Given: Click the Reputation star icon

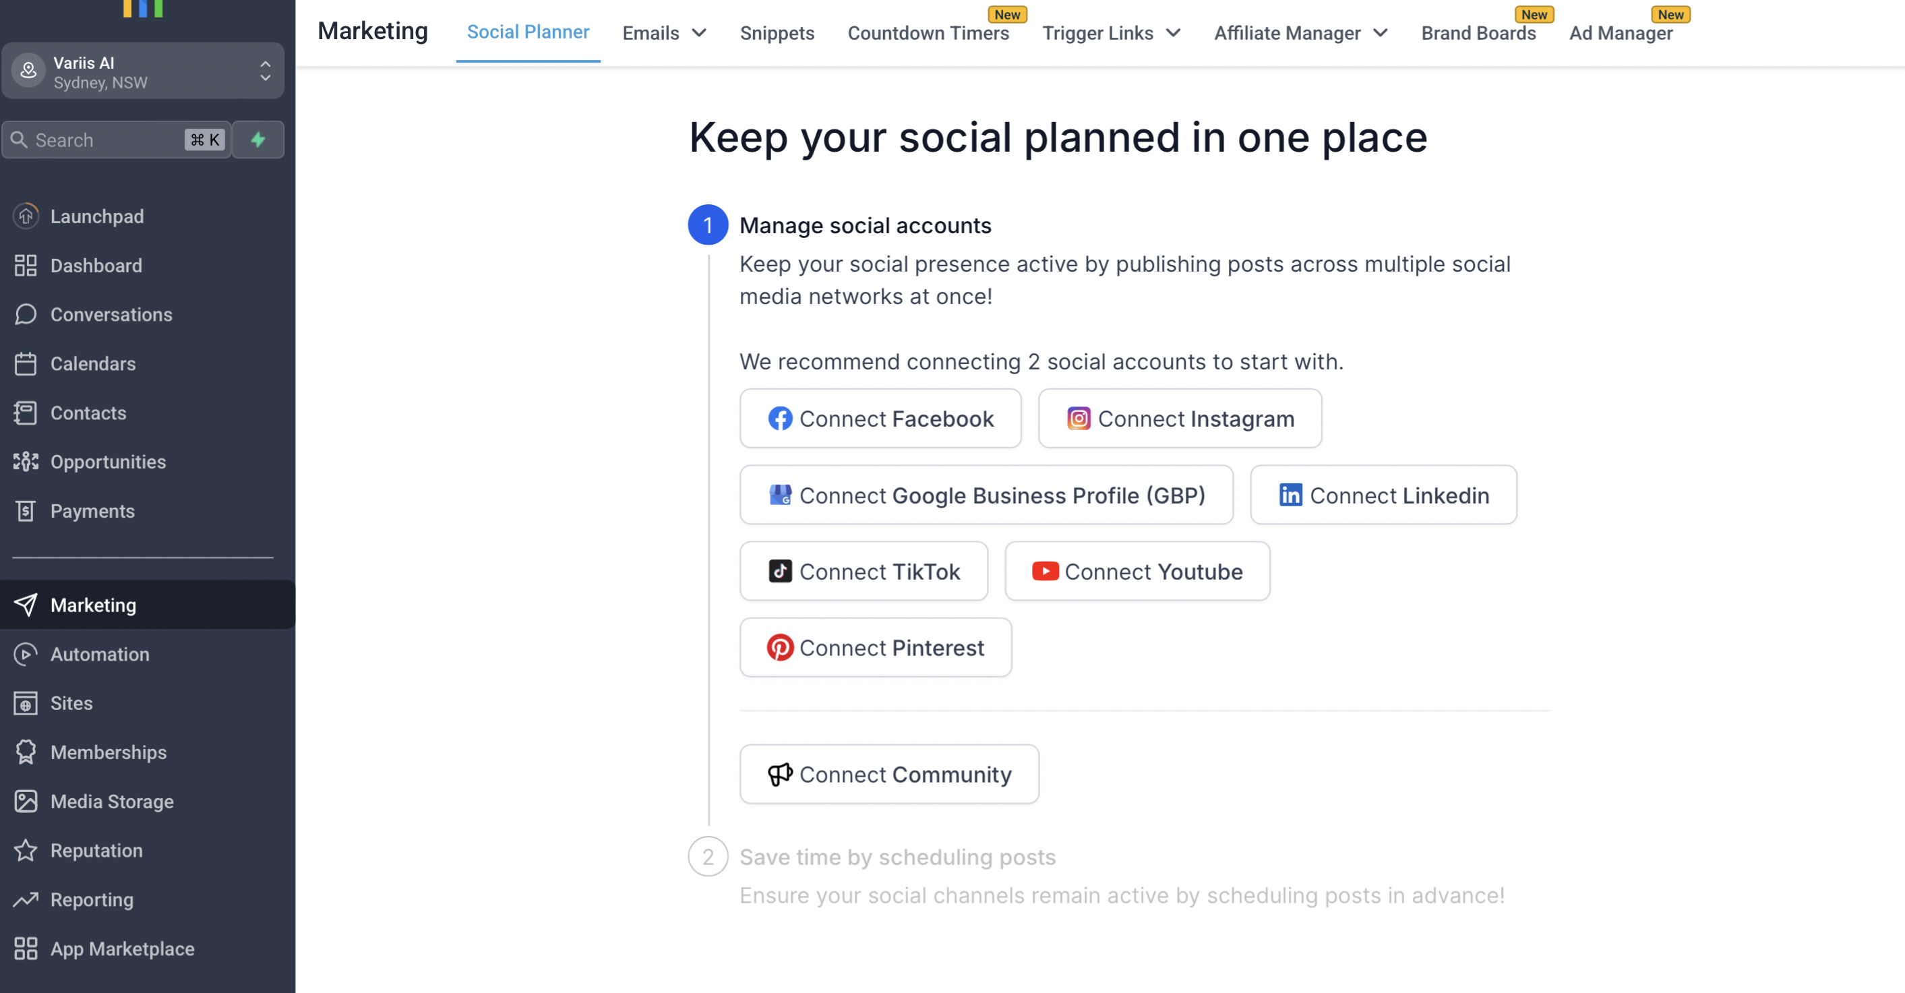Looking at the screenshot, I should pyautogui.click(x=26, y=850).
